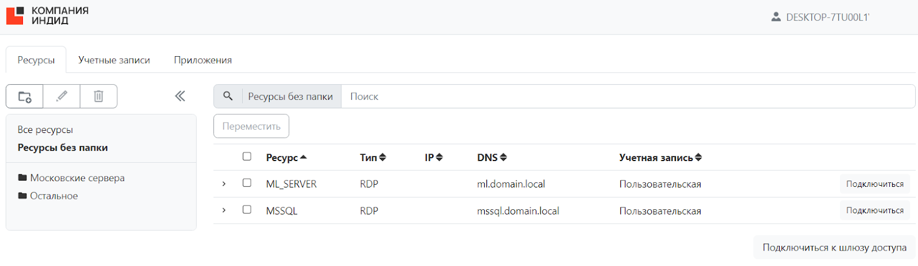
Task: Connect to the ML_SERVER resource
Action: (874, 184)
